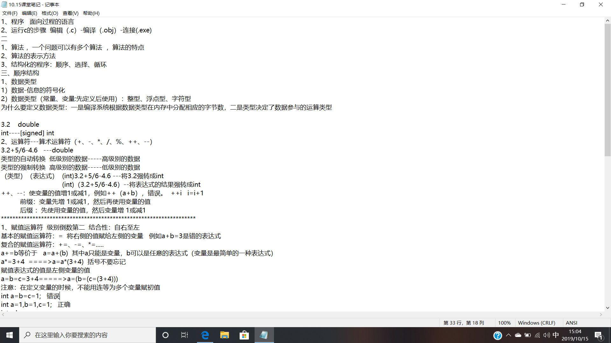This screenshot has width=611, height=343.
Task: Open the 帮助(H) menu
Action: (x=91, y=13)
